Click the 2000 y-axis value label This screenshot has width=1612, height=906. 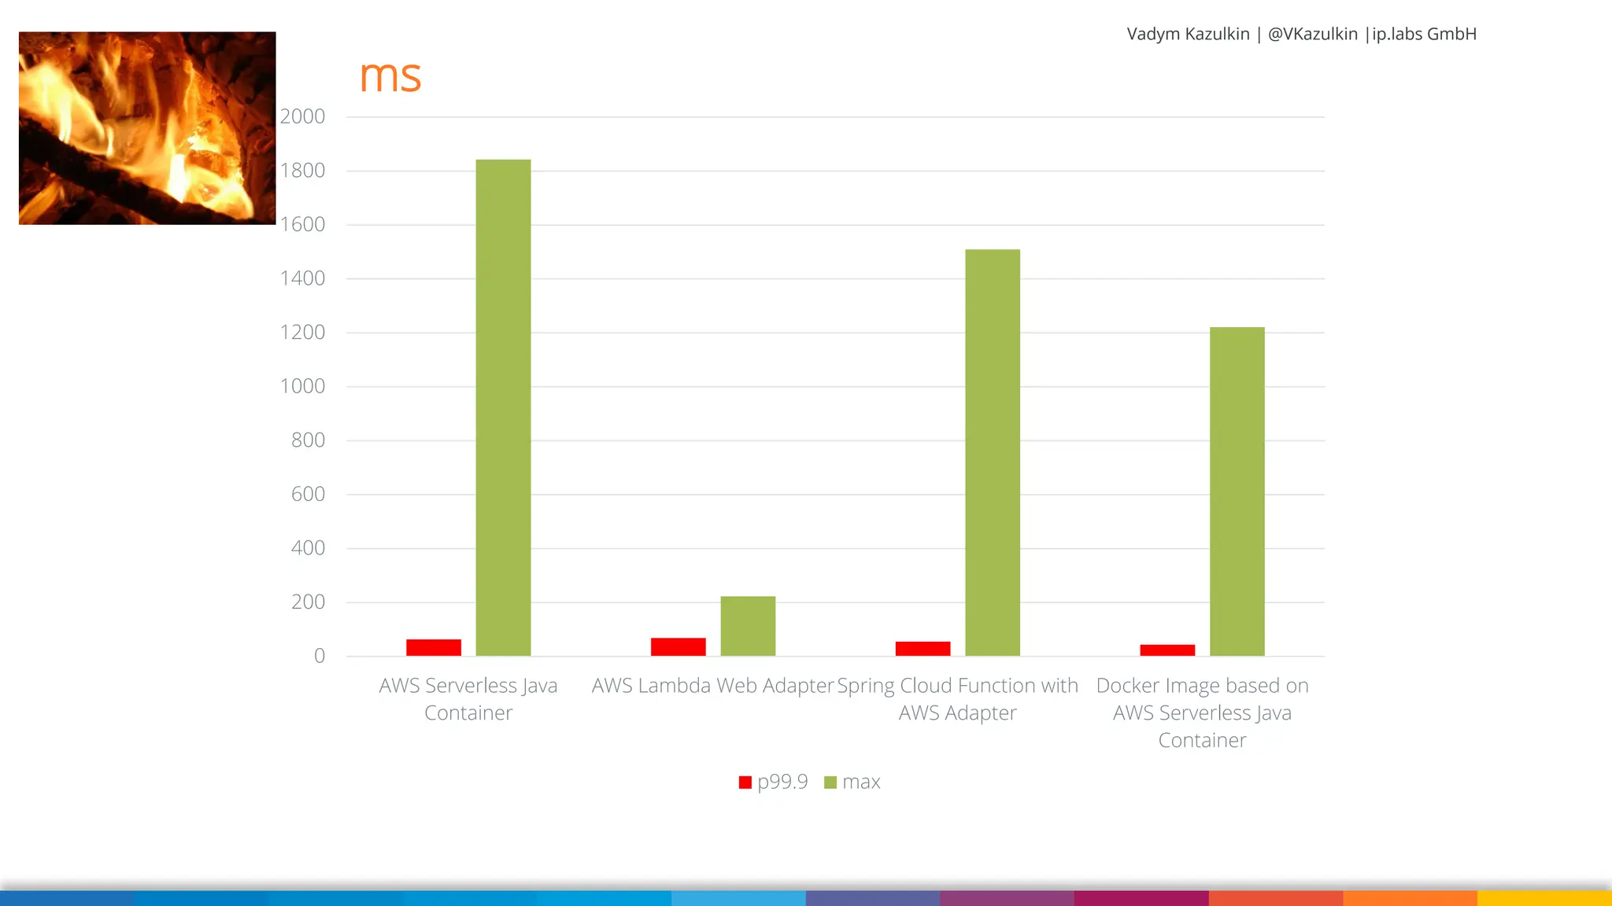click(302, 116)
